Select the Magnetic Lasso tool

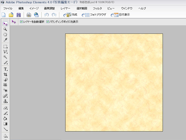click(x=5, y=52)
